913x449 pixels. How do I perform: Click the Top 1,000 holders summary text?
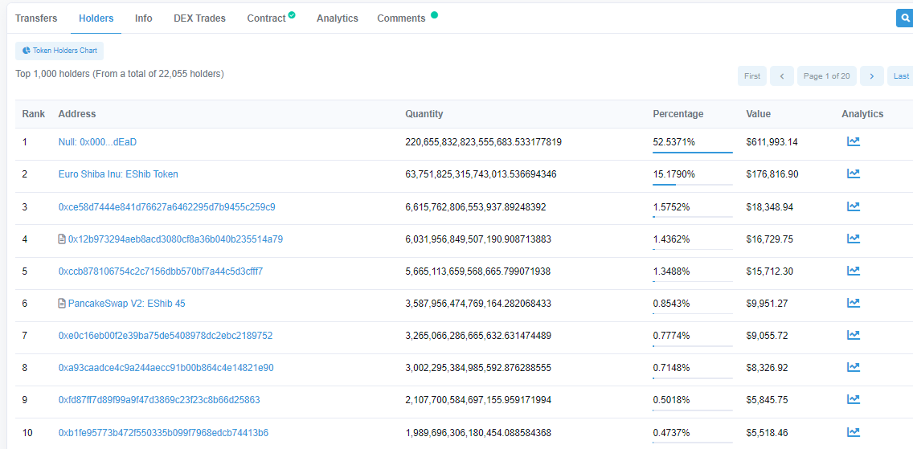point(120,74)
